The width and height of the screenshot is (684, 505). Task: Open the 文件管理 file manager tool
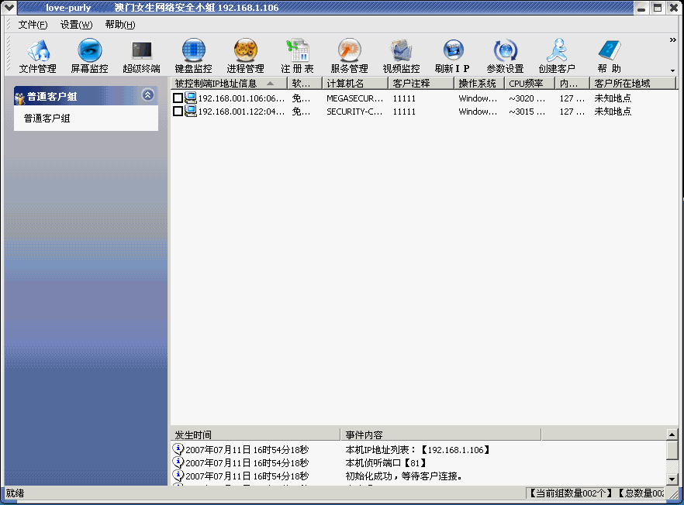tap(36, 54)
